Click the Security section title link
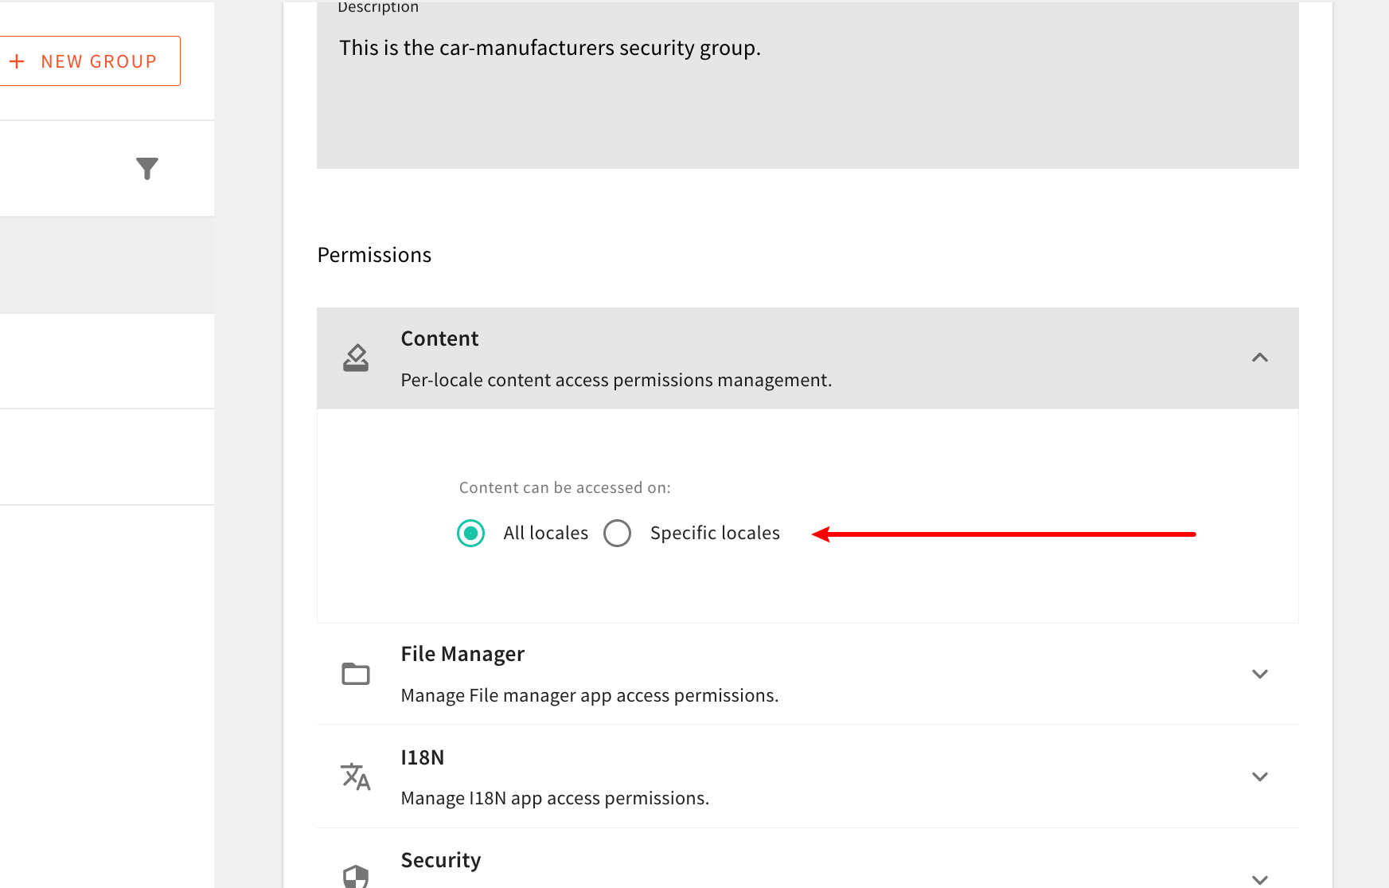The width and height of the screenshot is (1389, 888). click(440, 860)
